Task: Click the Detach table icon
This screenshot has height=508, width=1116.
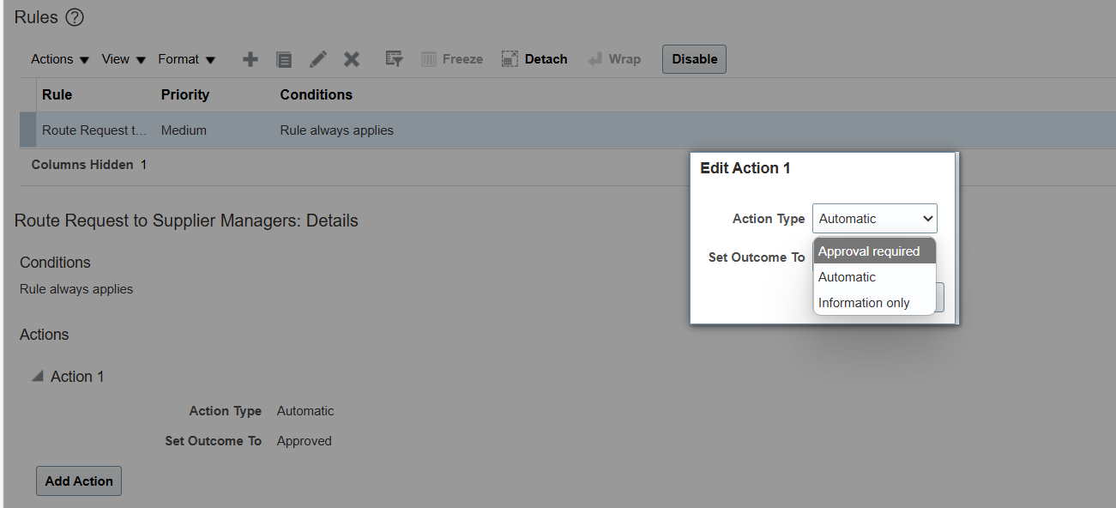Action: (510, 59)
